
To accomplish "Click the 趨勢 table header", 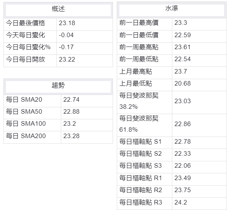I will (x=58, y=86).
